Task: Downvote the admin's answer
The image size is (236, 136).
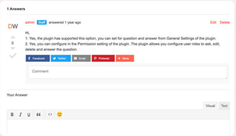Action: 13,48
